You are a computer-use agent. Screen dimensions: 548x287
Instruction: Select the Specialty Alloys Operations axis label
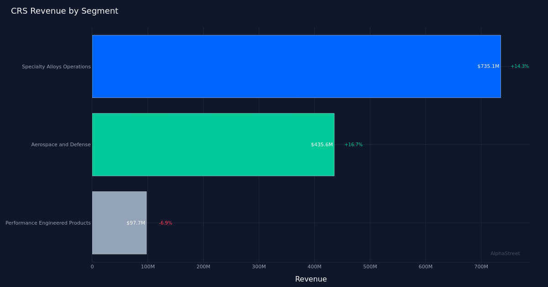(56, 67)
